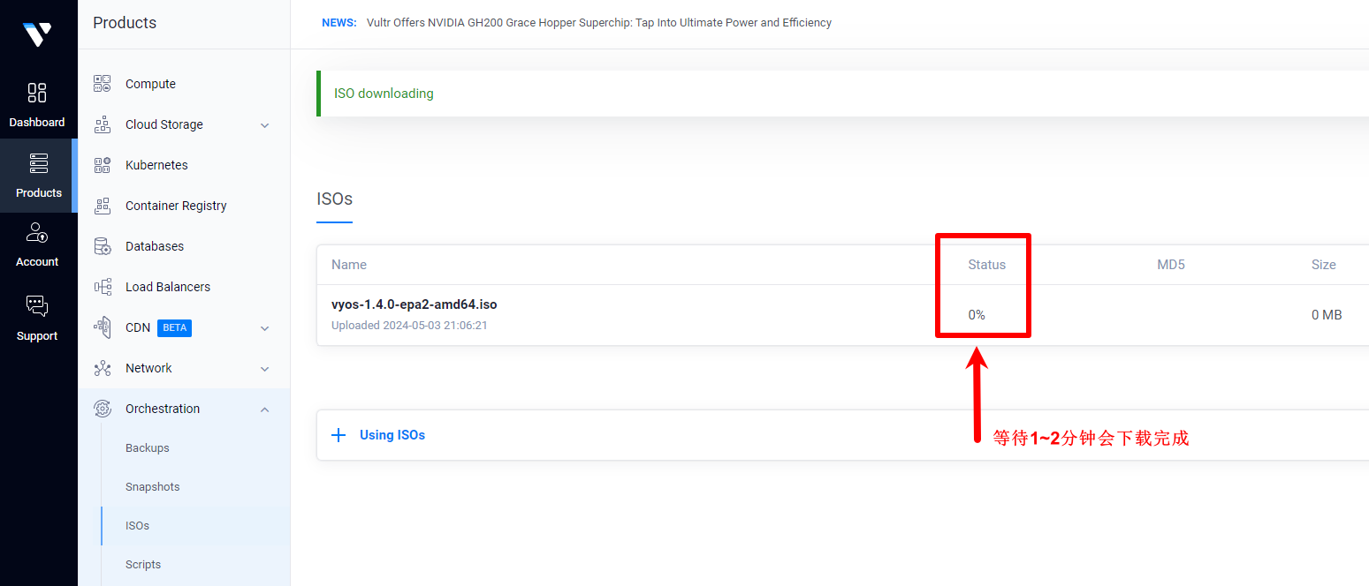Screen dimensions: 1369x586
Task: Click the Compute icon in the Products menu
Action: pyautogui.click(x=103, y=84)
